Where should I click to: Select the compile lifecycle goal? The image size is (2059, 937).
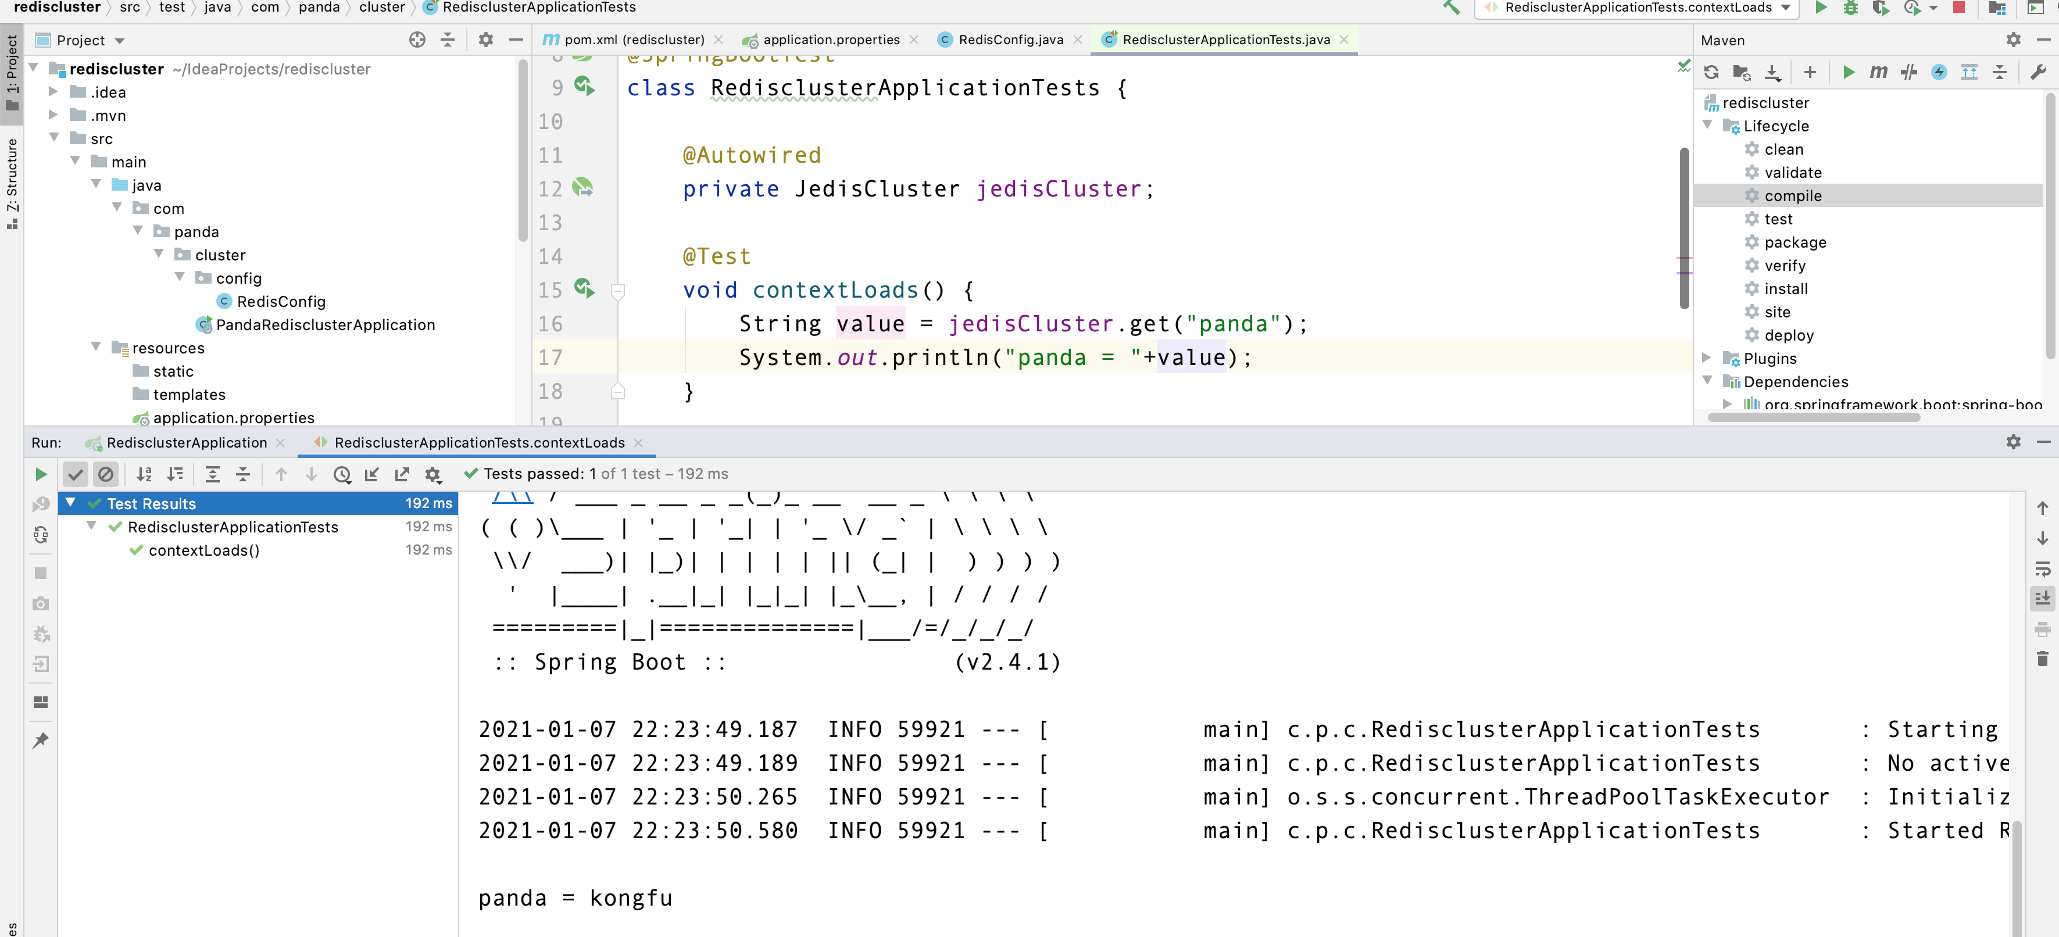tap(1793, 196)
